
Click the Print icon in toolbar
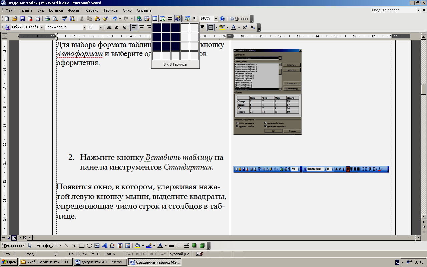coord(47,19)
